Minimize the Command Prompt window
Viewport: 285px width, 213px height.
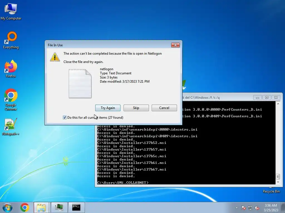pyautogui.click(x=257, y=98)
